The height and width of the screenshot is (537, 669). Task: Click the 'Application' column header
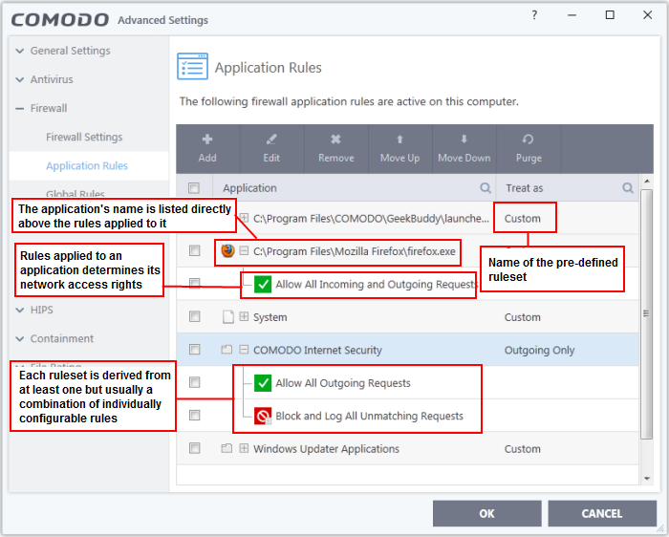[249, 188]
